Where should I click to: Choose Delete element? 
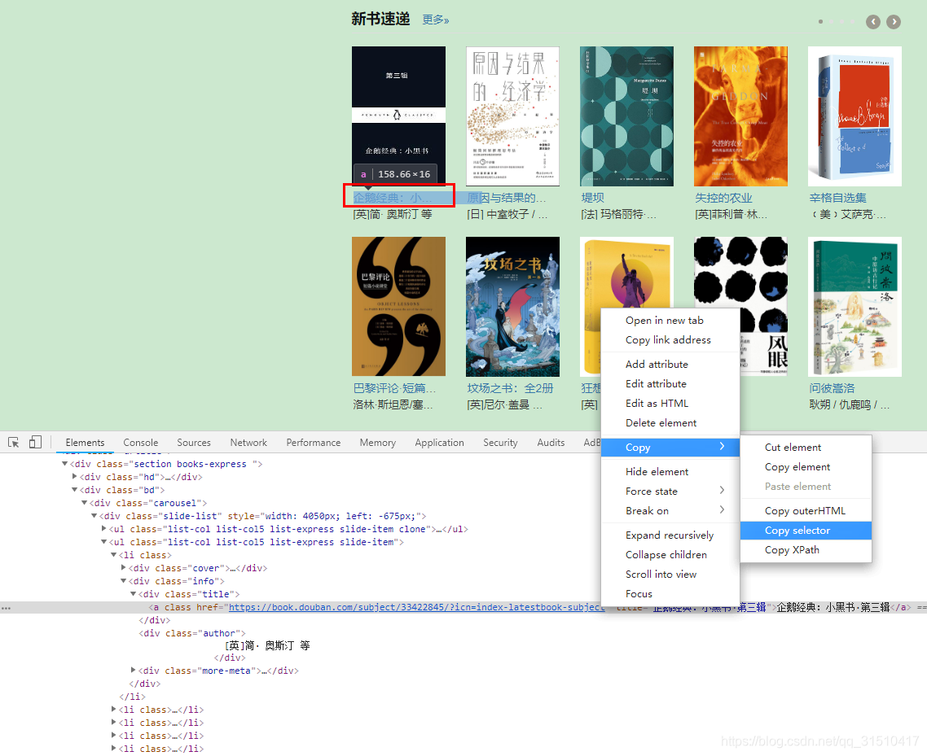click(x=670, y=423)
